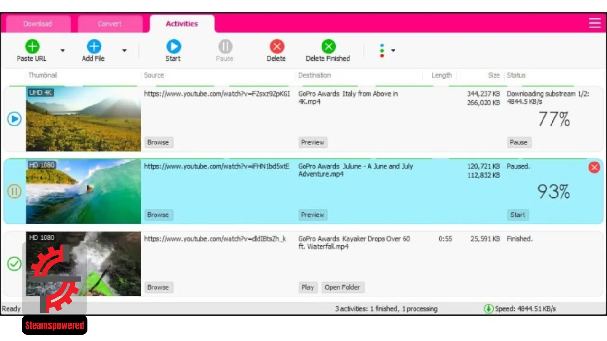Select the Activities tab
Image resolution: width=607 pixels, height=341 pixels.
[182, 24]
